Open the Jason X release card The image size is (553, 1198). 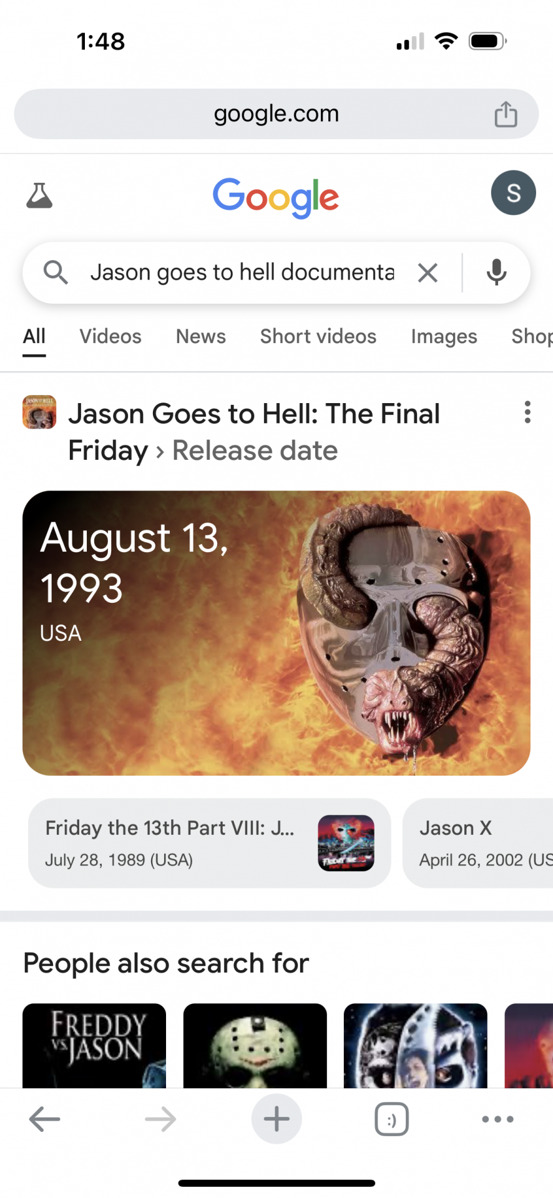coord(478,843)
